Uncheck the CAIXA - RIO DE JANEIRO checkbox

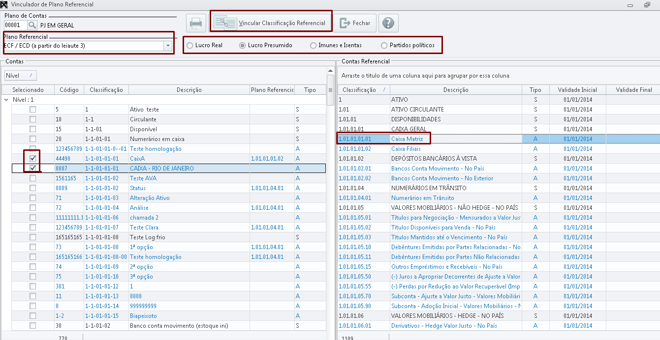click(x=32, y=169)
